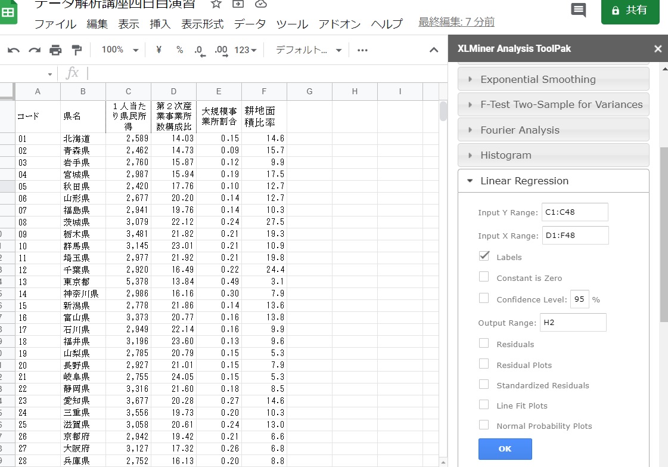Print the spreadsheet using the printer icon

tap(55, 50)
